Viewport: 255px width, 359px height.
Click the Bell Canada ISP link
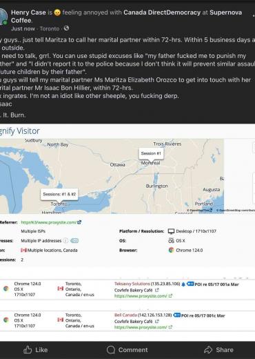coord(125,315)
